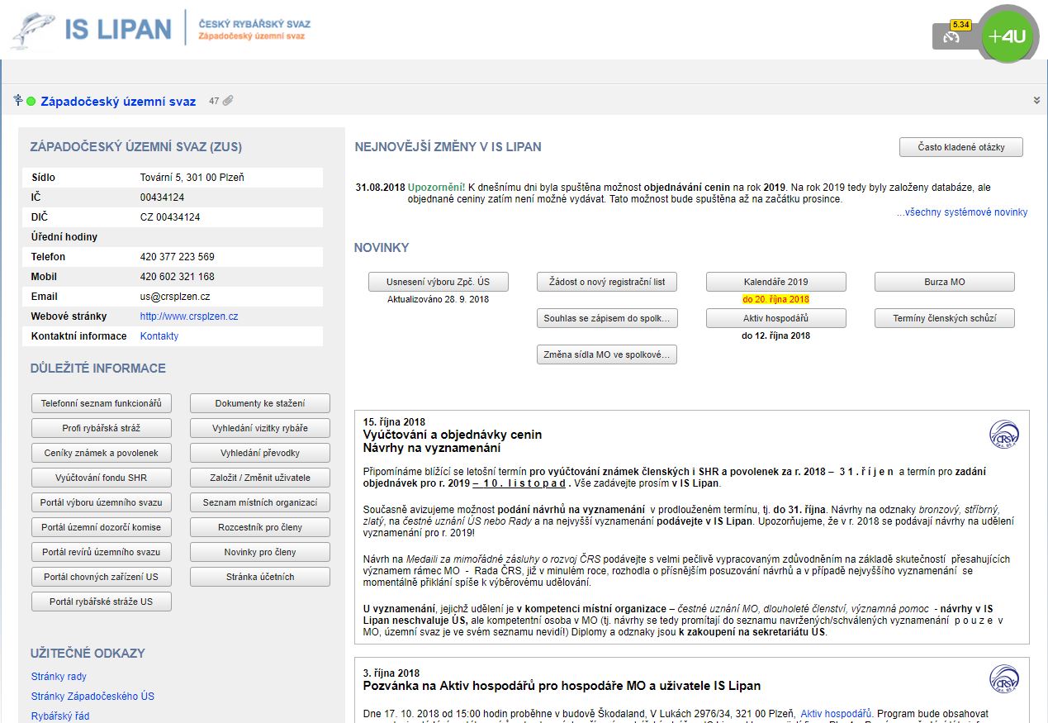Click Usnesení výboru Zpč. ÚS button
This screenshot has height=723, width=1048.
pyautogui.click(x=438, y=282)
